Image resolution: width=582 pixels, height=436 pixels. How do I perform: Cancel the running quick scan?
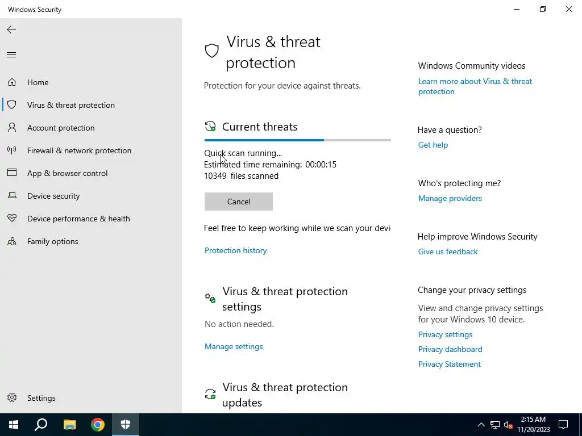(x=238, y=202)
